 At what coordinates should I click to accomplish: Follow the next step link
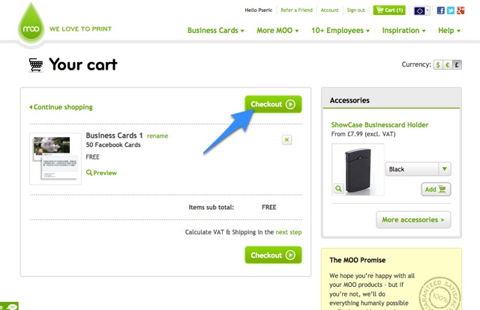tap(289, 232)
